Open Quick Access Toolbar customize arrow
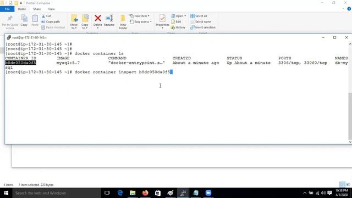 point(21,3)
